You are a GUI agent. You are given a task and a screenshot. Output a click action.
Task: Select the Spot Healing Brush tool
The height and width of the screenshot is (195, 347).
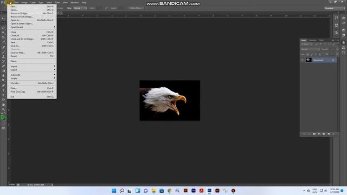(3, 47)
